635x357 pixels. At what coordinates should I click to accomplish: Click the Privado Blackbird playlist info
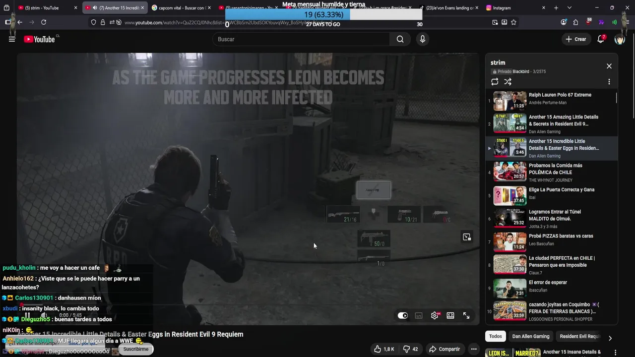pos(519,72)
